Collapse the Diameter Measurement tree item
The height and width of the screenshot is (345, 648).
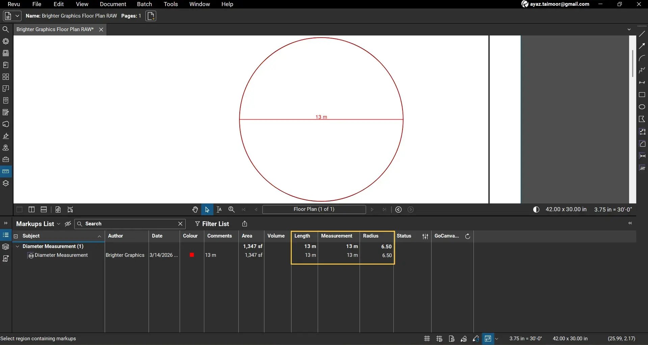tap(17, 246)
